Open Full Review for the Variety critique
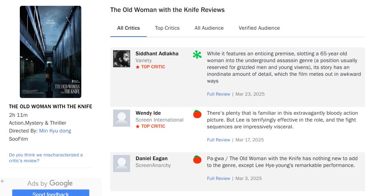This screenshot has width=370, height=196. (218, 94)
